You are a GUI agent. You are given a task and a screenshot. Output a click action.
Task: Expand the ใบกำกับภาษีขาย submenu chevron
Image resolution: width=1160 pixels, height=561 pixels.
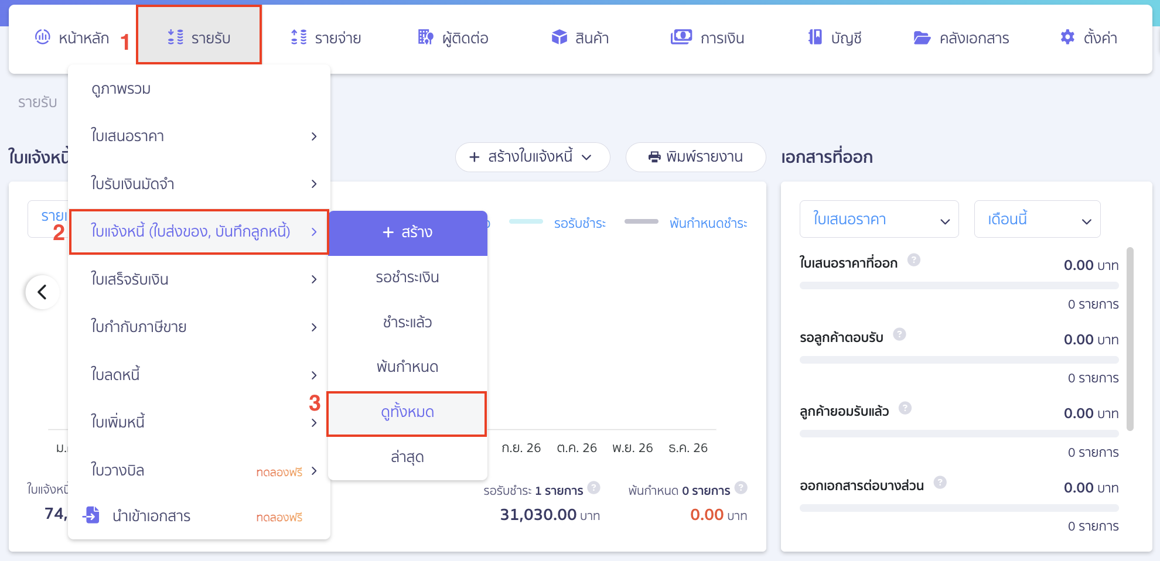click(314, 327)
